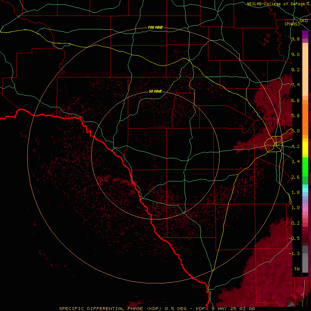
Task: Pick the yellow band of the color bar
Action: [305, 148]
